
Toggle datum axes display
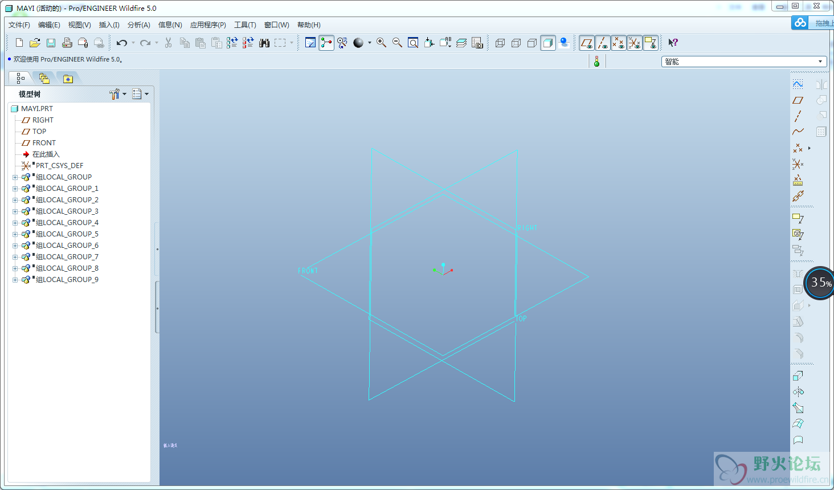pyautogui.click(x=603, y=43)
